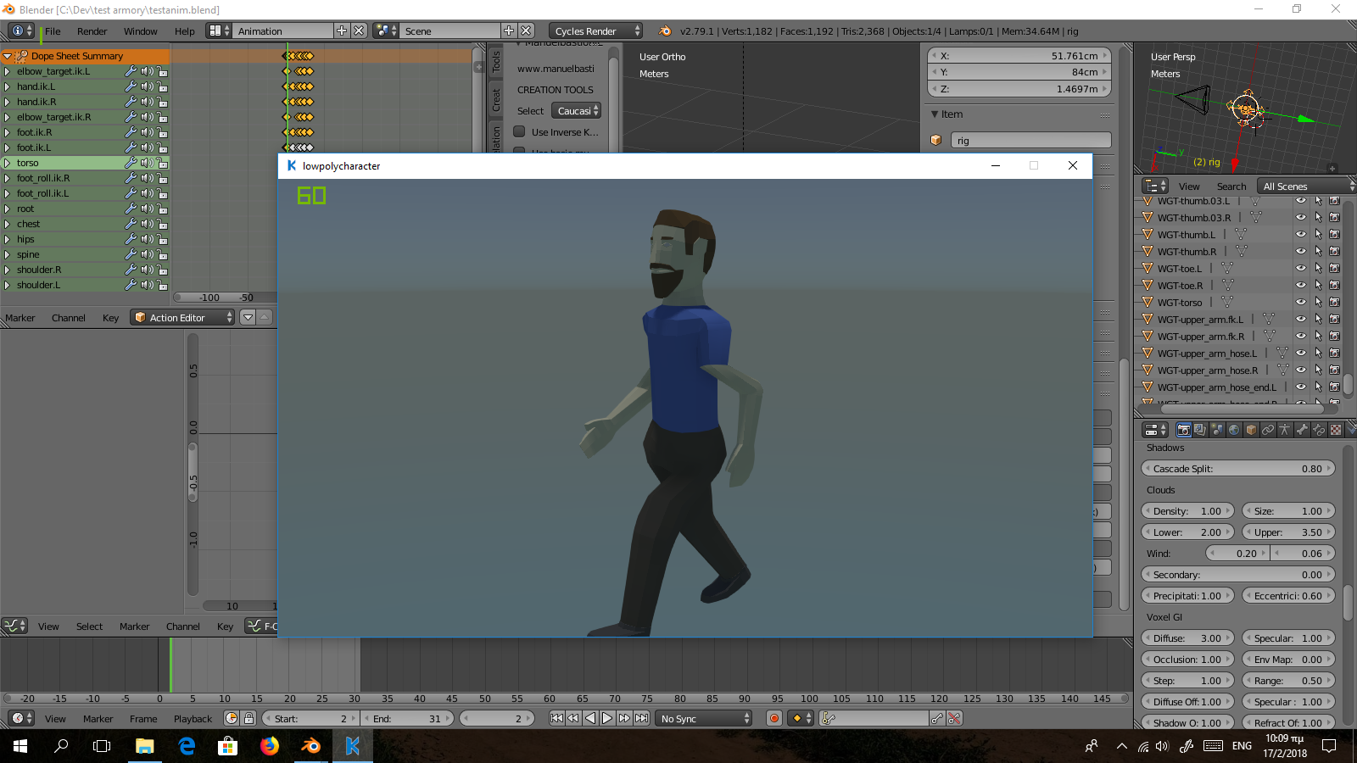Jump to the timeline start frame

[556, 718]
